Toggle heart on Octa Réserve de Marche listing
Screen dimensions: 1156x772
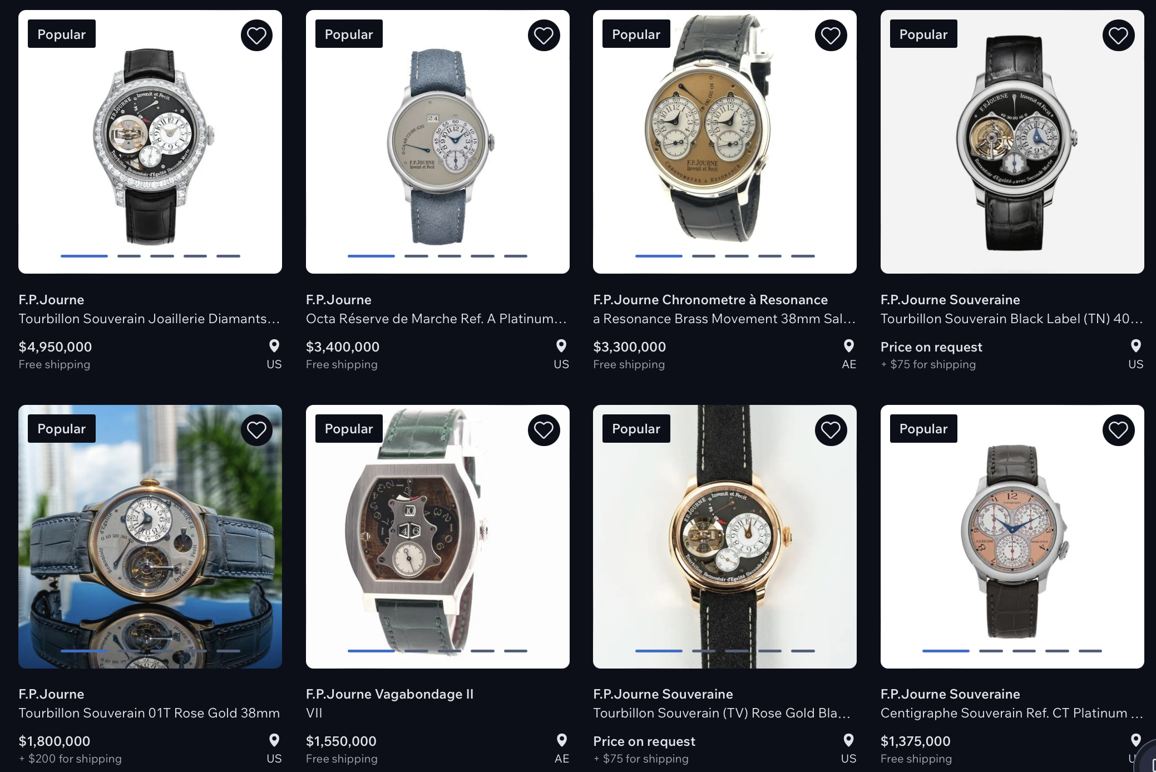[544, 36]
